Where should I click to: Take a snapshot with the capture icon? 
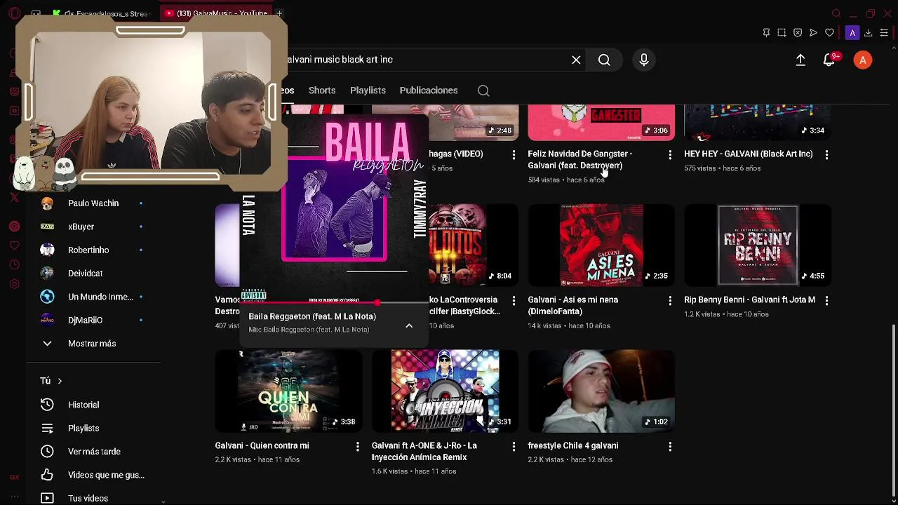[x=782, y=33]
